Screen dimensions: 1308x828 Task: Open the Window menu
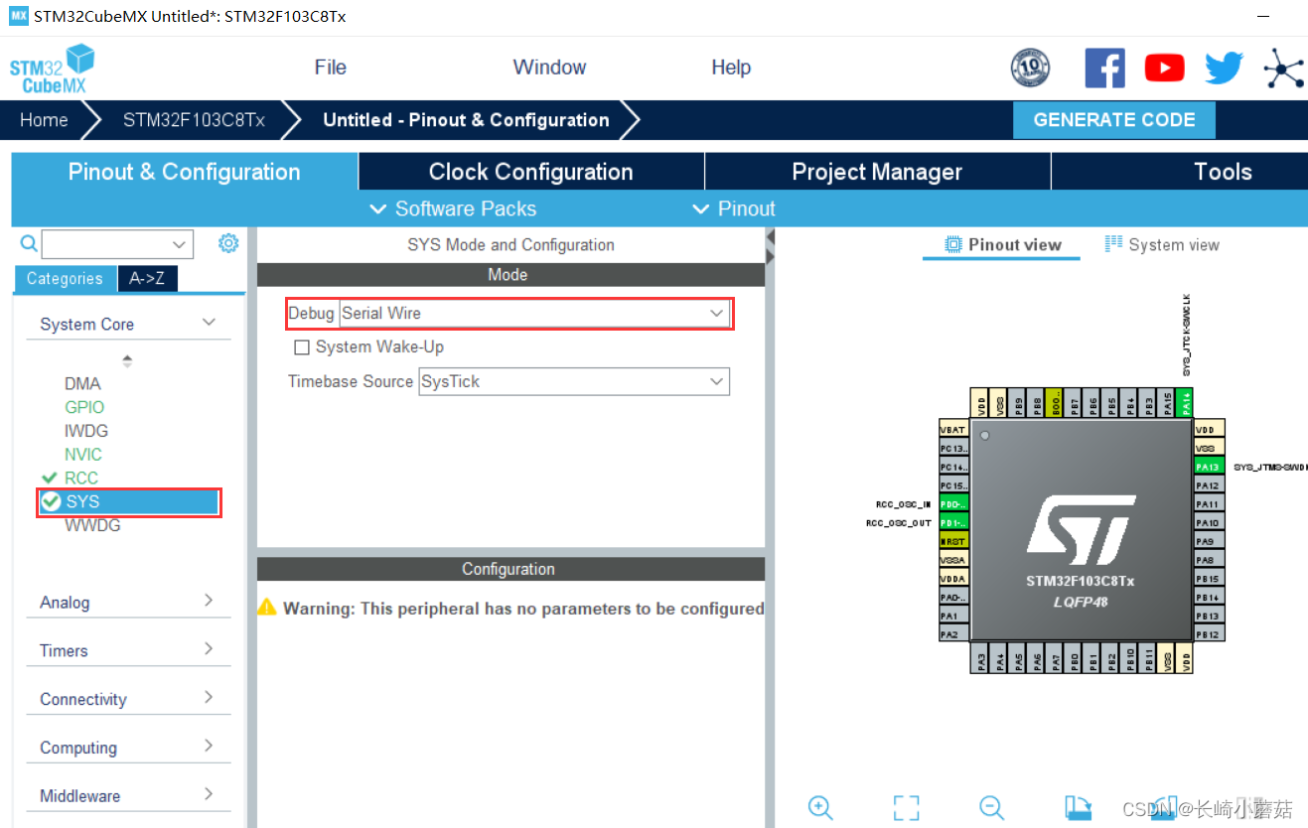tap(549, 68)
